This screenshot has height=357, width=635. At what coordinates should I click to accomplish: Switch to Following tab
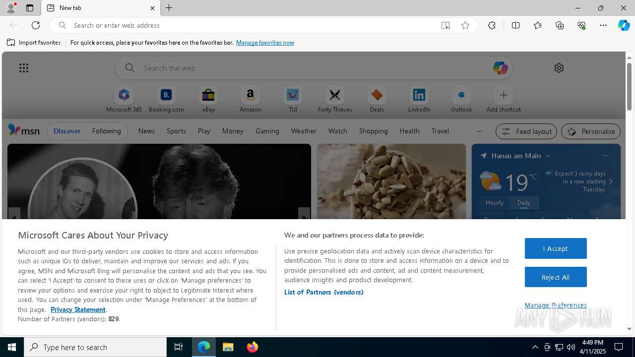point(106,131)
